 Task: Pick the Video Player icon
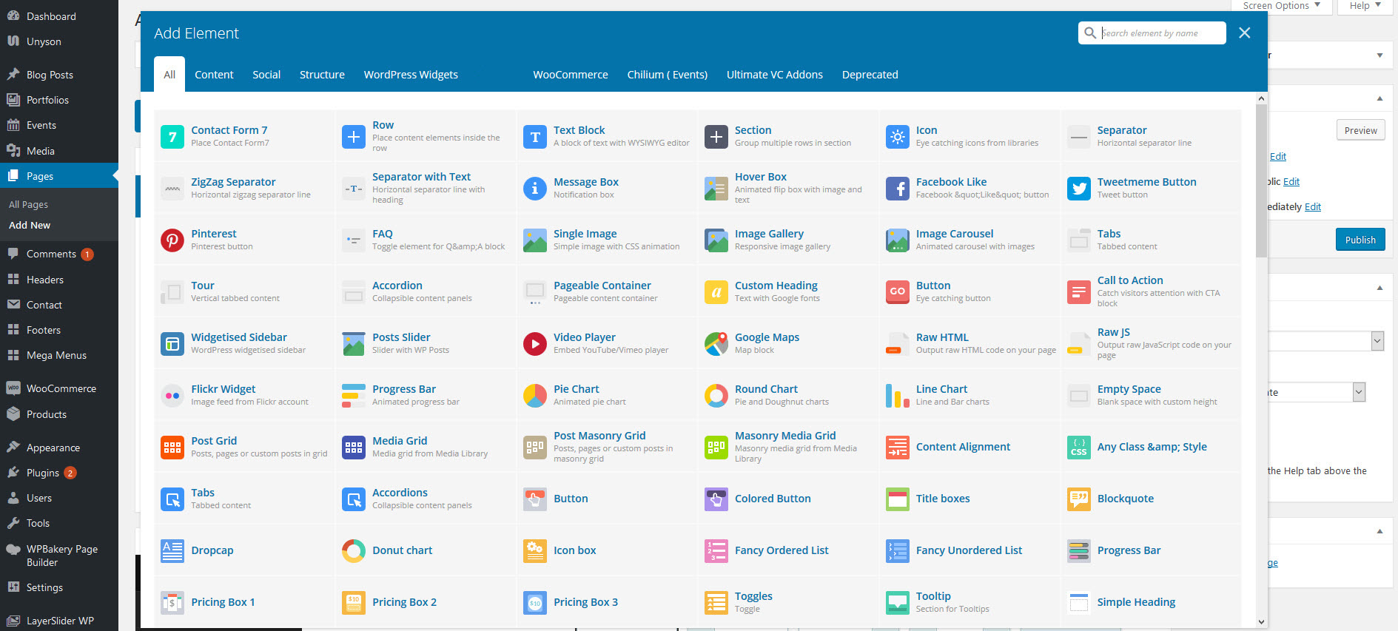click(x=535, y=344)
